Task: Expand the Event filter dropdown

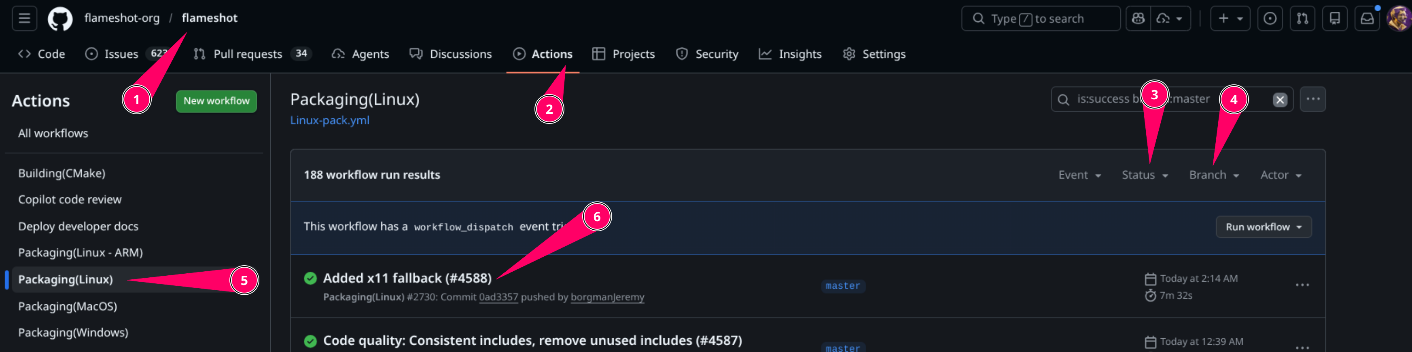Action: click(x=1079, y=175)
